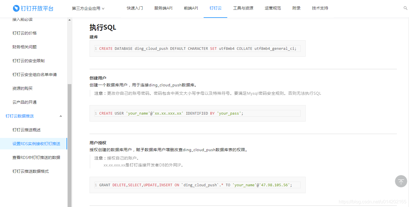
Task: Open the 工具与资源 tab
Action: click(x=243, y=8)
